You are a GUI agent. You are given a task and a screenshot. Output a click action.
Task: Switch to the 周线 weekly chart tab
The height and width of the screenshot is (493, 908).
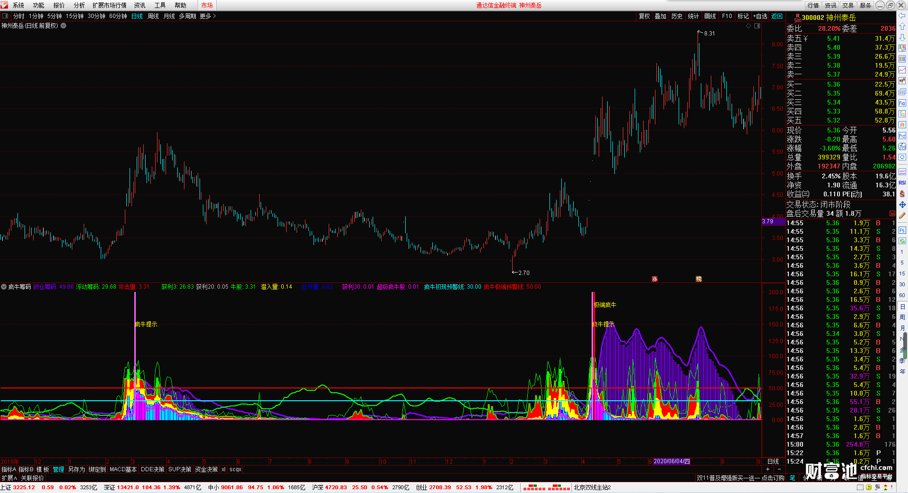[153, 16]
